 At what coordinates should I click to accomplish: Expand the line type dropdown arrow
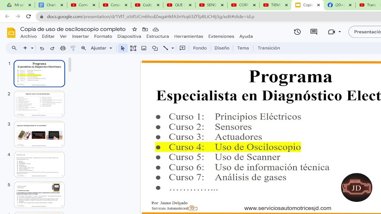coord(173,48)
